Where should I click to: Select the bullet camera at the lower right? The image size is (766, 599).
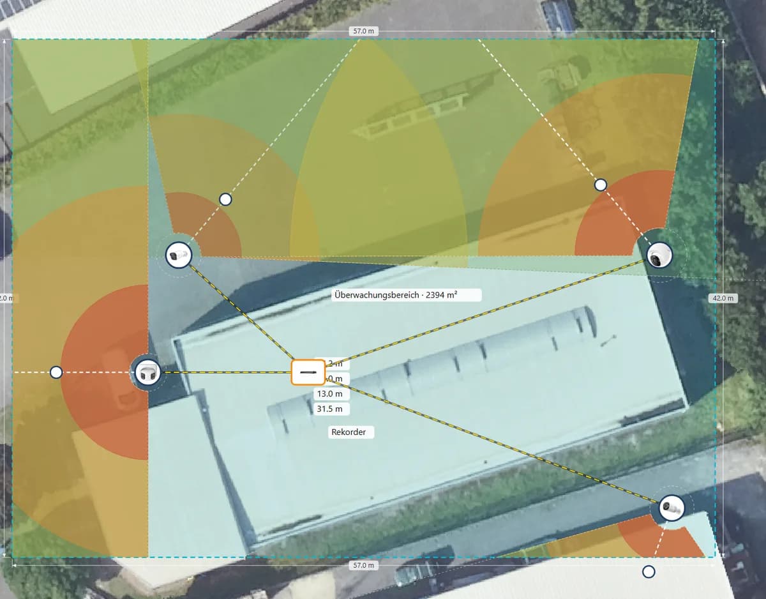click(672, 508)
